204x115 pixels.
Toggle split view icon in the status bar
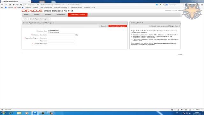pos(190,110)
